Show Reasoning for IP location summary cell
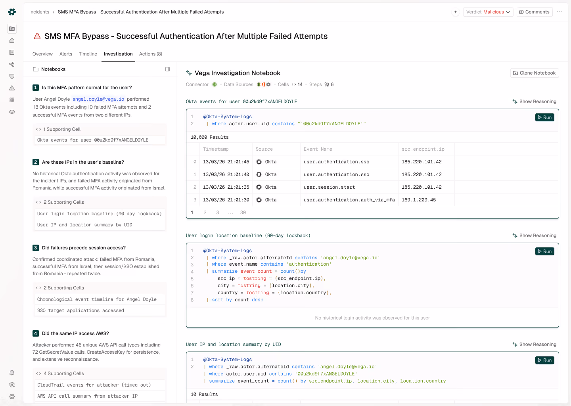The width and height of the screenshot is (571, 406). click(534, 345)
